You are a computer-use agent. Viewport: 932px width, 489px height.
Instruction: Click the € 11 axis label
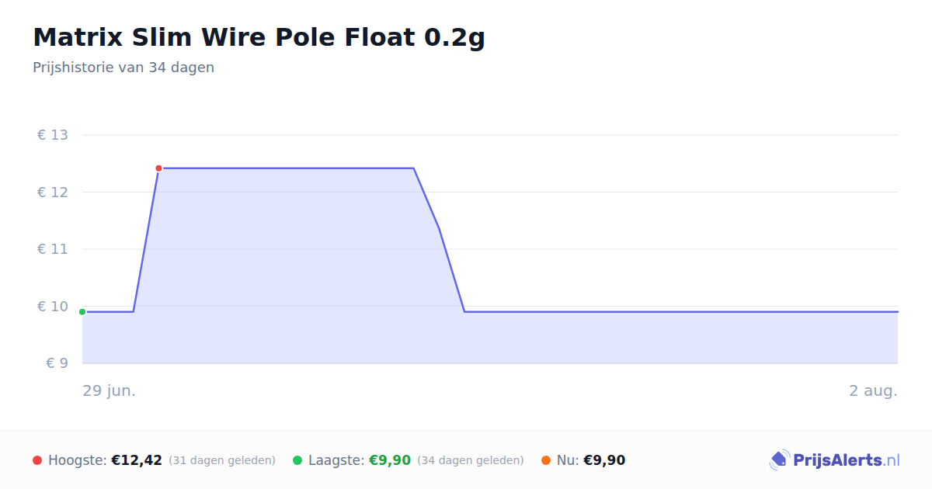click(x=53, y=249)
